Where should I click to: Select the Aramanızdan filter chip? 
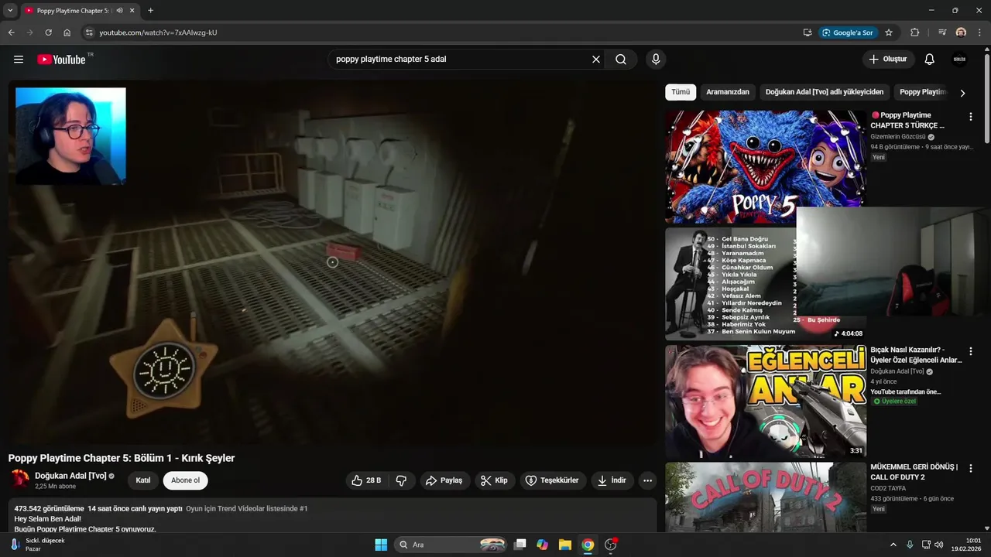(x=728, y=92)
